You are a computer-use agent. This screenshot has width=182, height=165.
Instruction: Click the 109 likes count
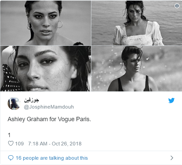tap(19, 144)
